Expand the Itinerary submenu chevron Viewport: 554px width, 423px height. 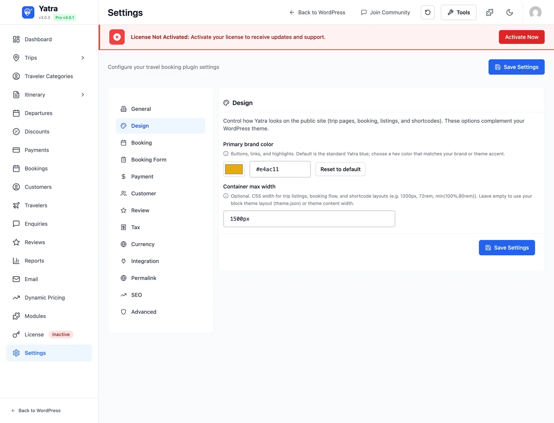83,95
